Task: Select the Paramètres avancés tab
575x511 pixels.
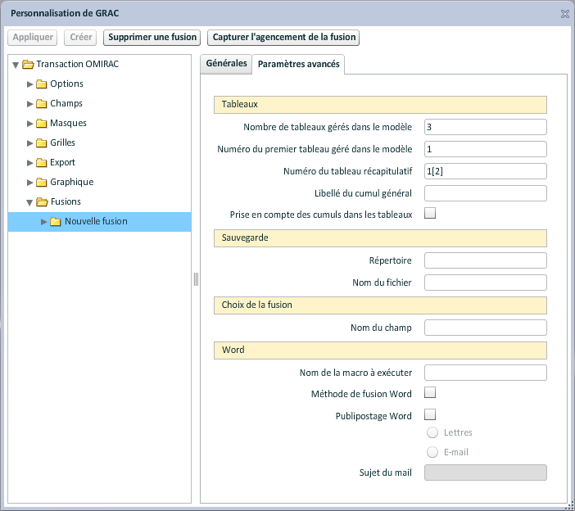Action: point(298,65)
